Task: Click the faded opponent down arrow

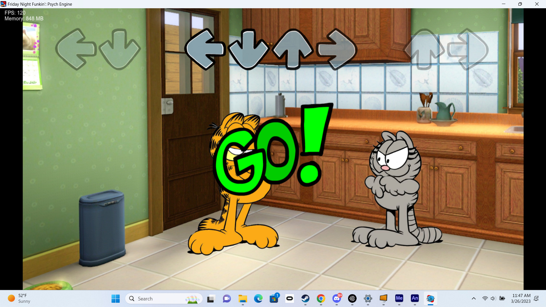Action: (x=120, y=49)
